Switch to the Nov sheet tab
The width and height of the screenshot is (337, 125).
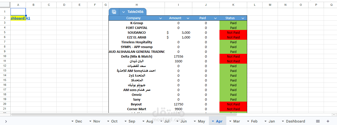[x=97, y=121]
